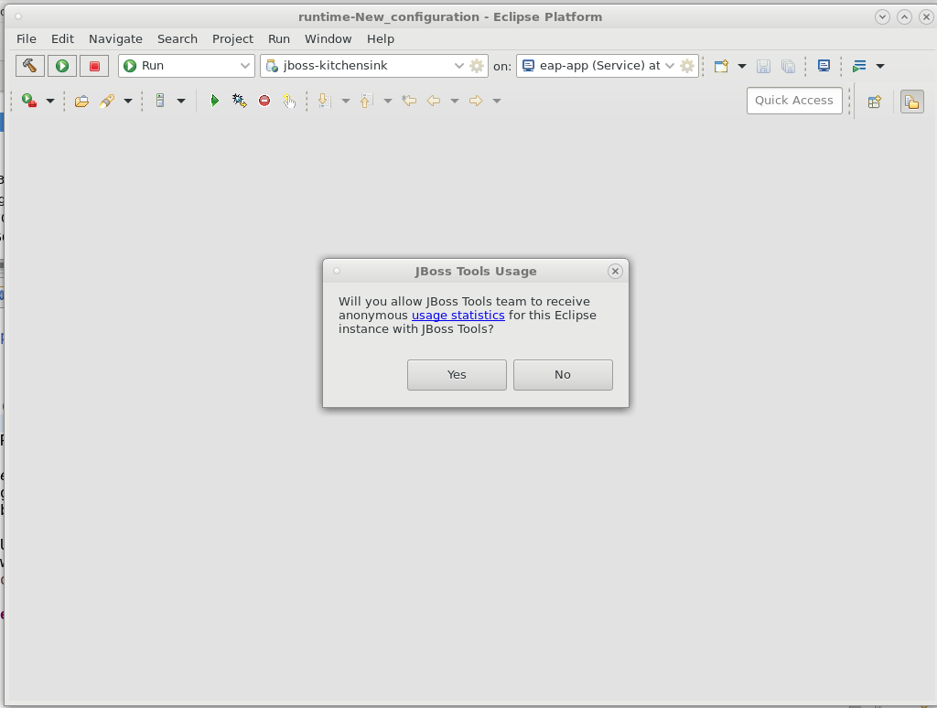Open the Run menu
This screenshot has height=708, width=937.
click(278, 38)
